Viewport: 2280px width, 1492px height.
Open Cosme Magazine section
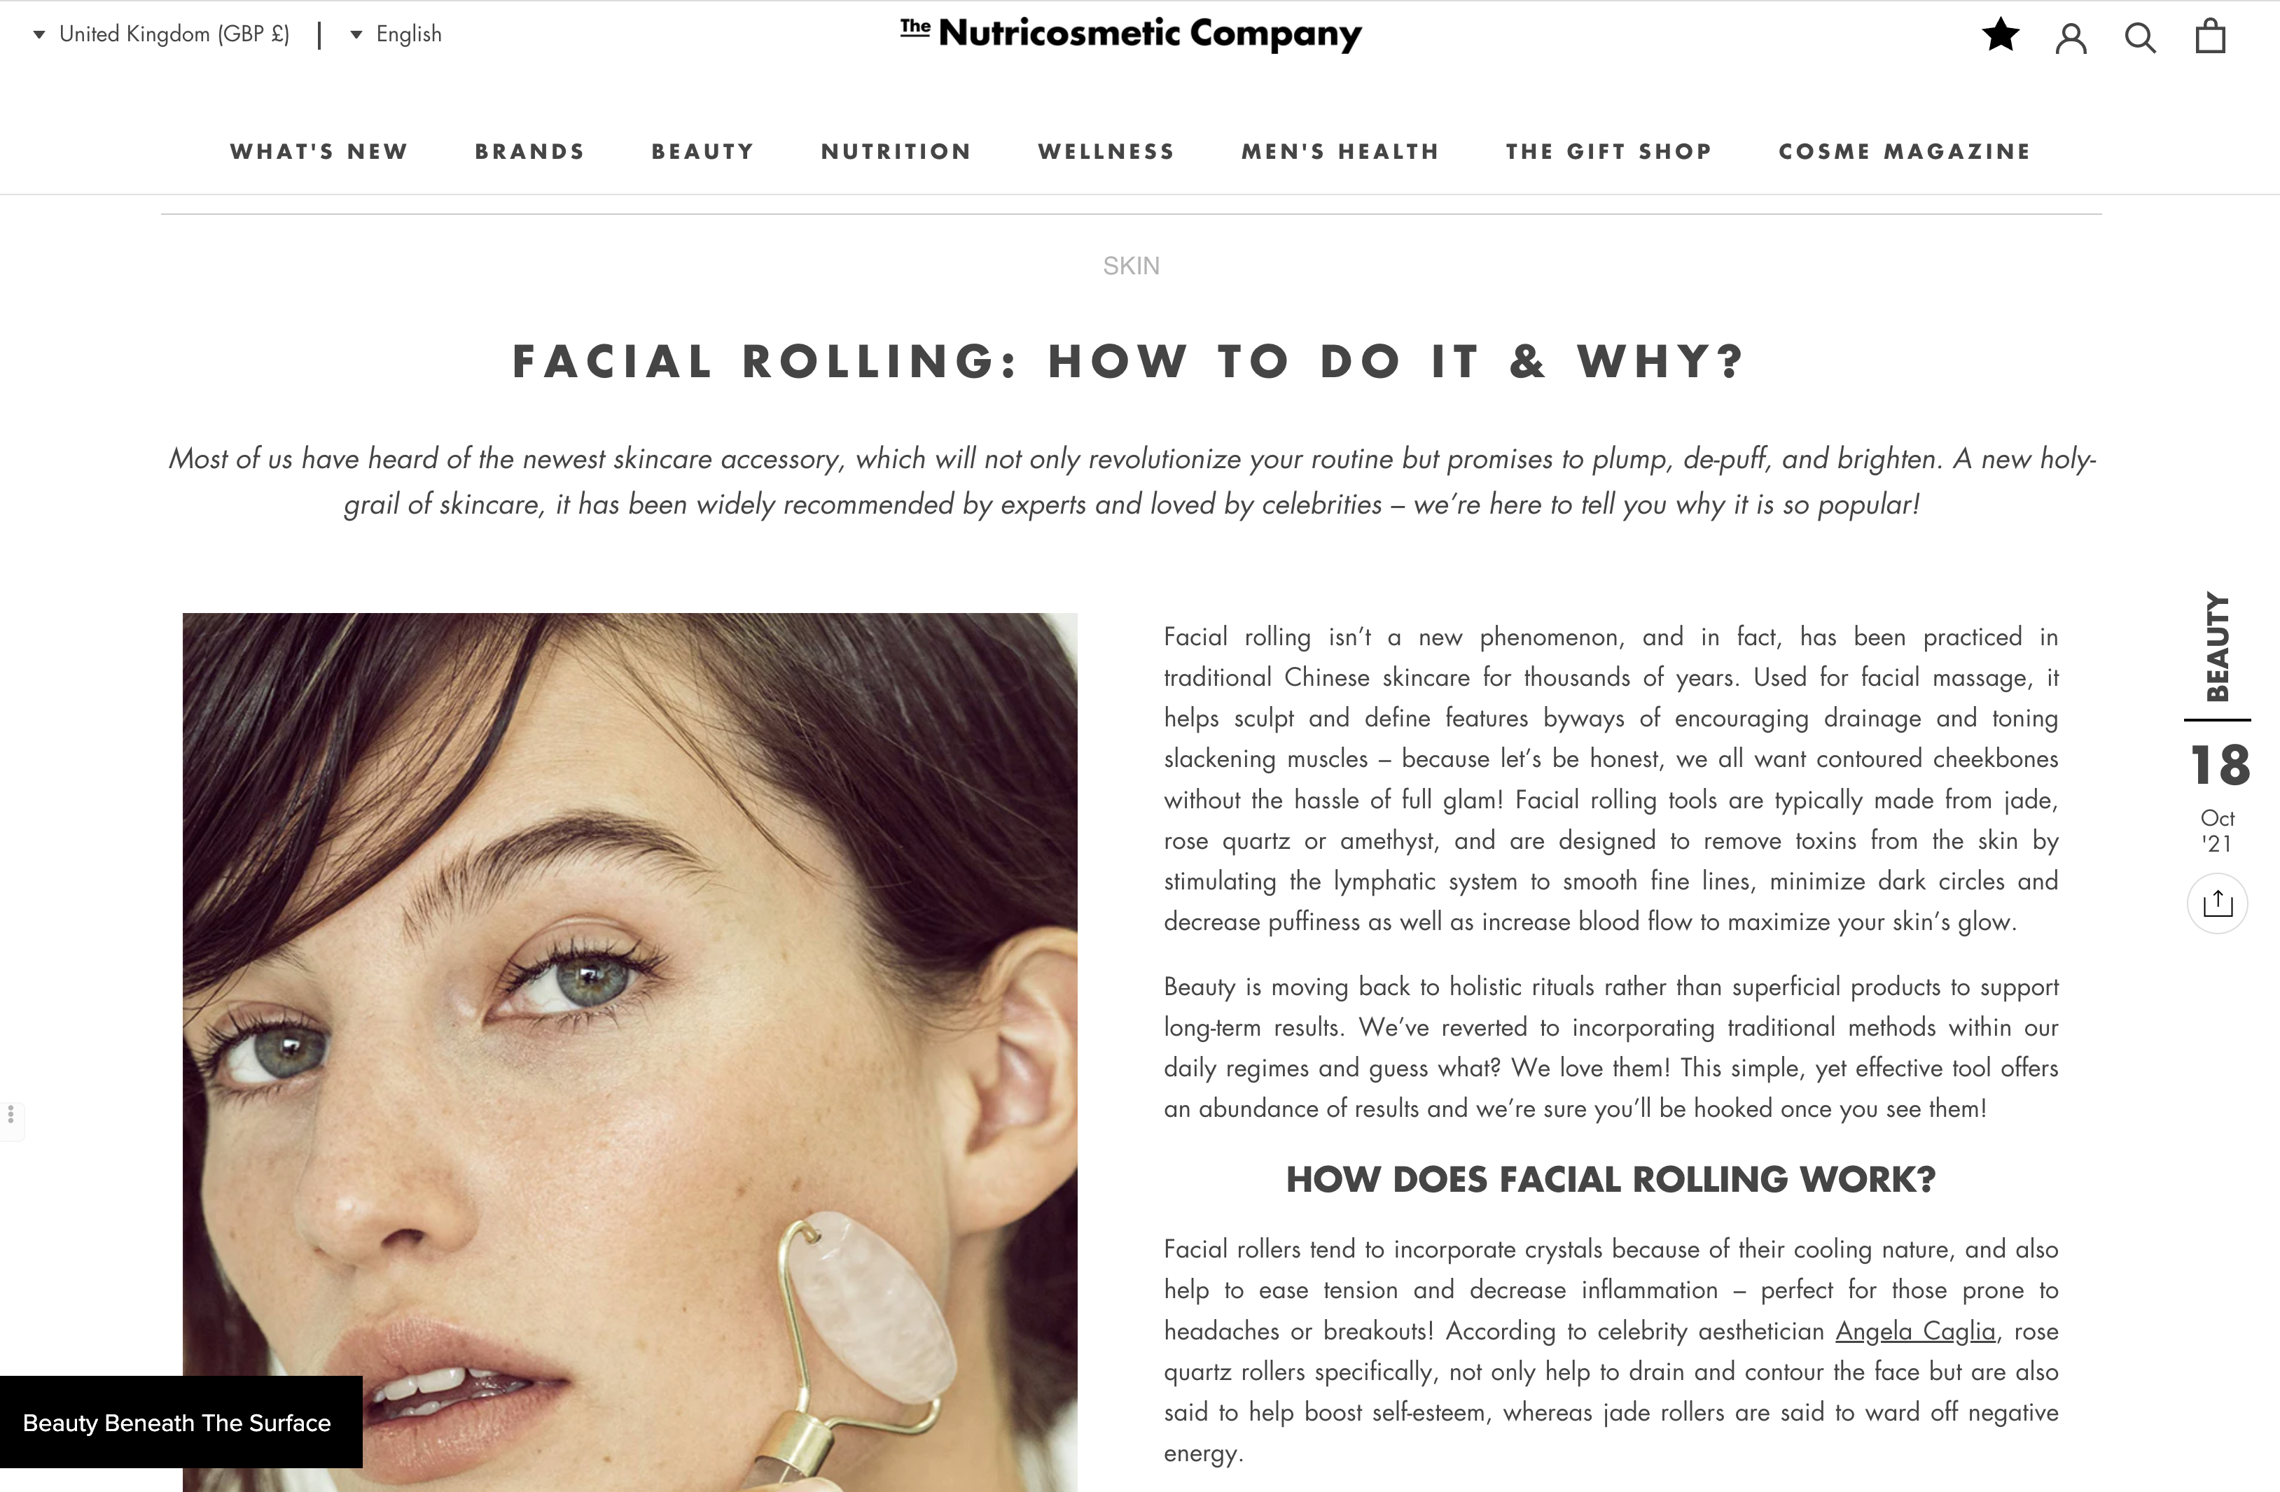pos(1905,151)
